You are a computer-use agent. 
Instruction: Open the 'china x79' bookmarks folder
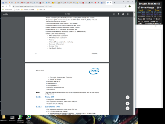(x=41, y=10)
